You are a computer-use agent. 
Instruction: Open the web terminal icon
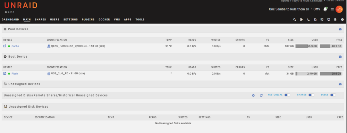[308, 19]
